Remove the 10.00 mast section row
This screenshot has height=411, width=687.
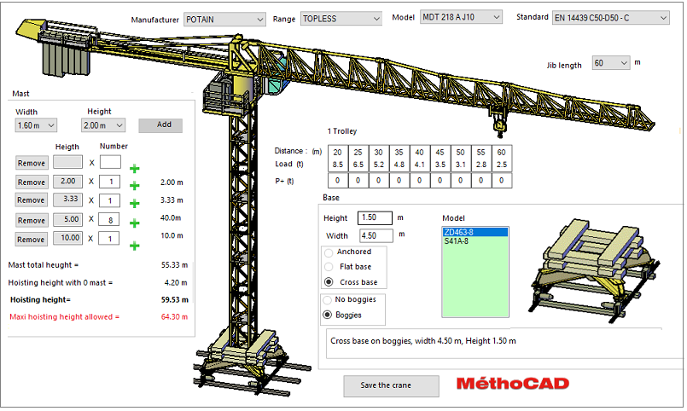tap(32, 240)
